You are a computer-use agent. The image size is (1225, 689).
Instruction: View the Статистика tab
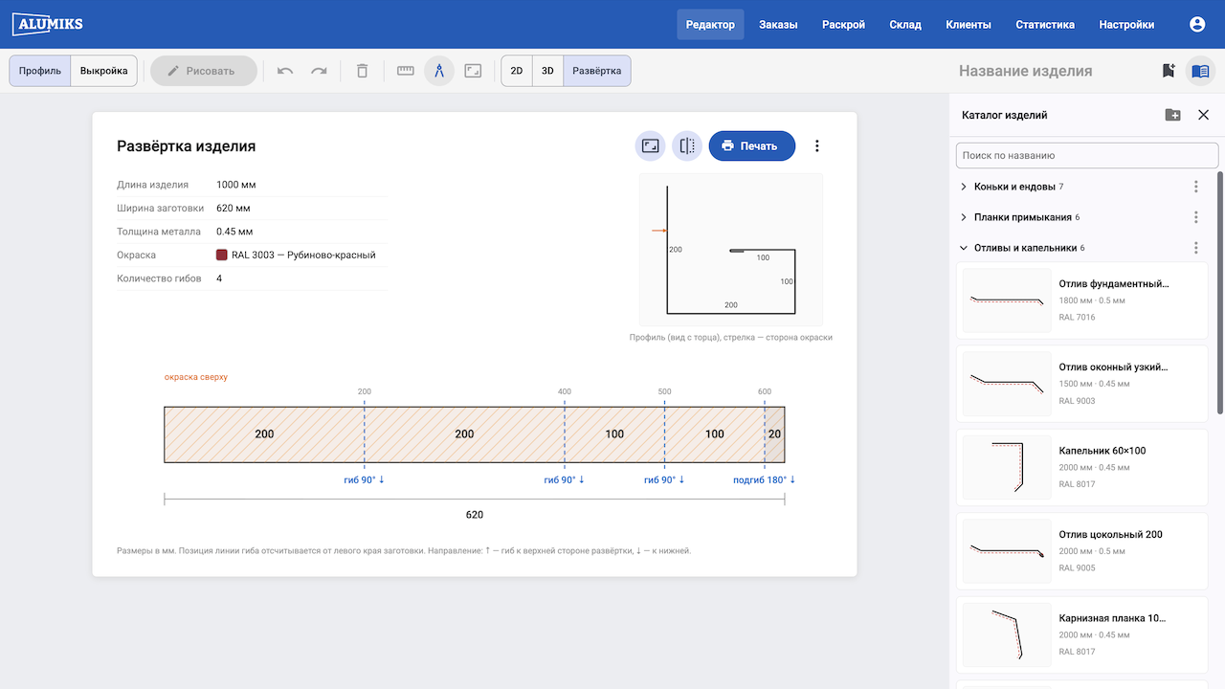tap(1045, 25)
